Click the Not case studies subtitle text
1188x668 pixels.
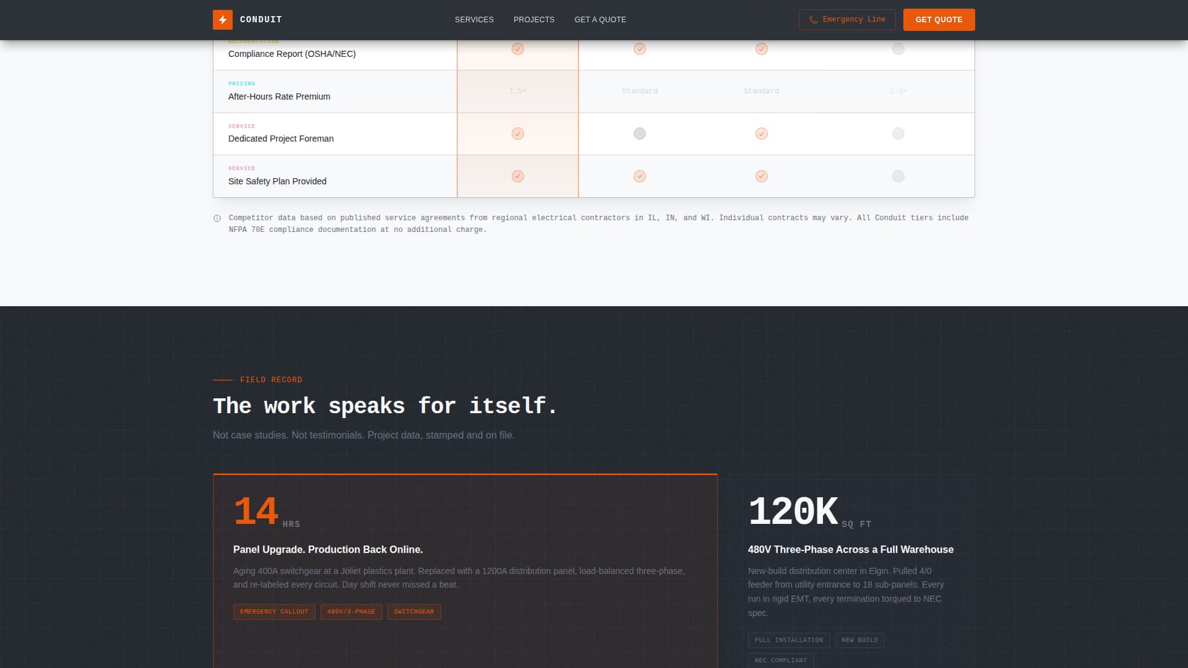364,435
